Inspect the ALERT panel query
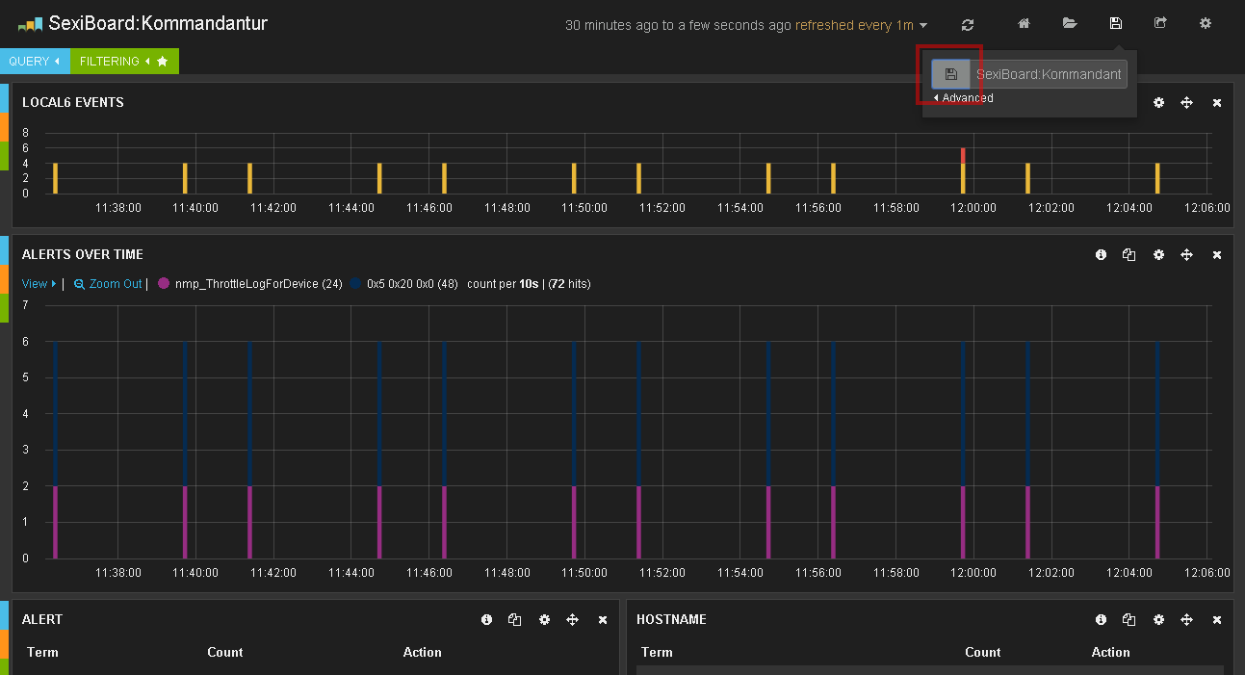The width and height of the screenshot is (1245, 675). (x=515, y=620)
